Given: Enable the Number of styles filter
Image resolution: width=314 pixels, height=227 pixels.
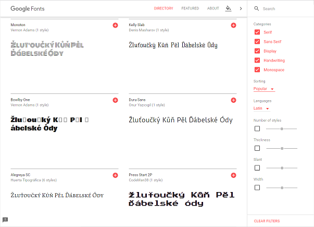Looking at the screenshot, I should (x=257, y=128).
